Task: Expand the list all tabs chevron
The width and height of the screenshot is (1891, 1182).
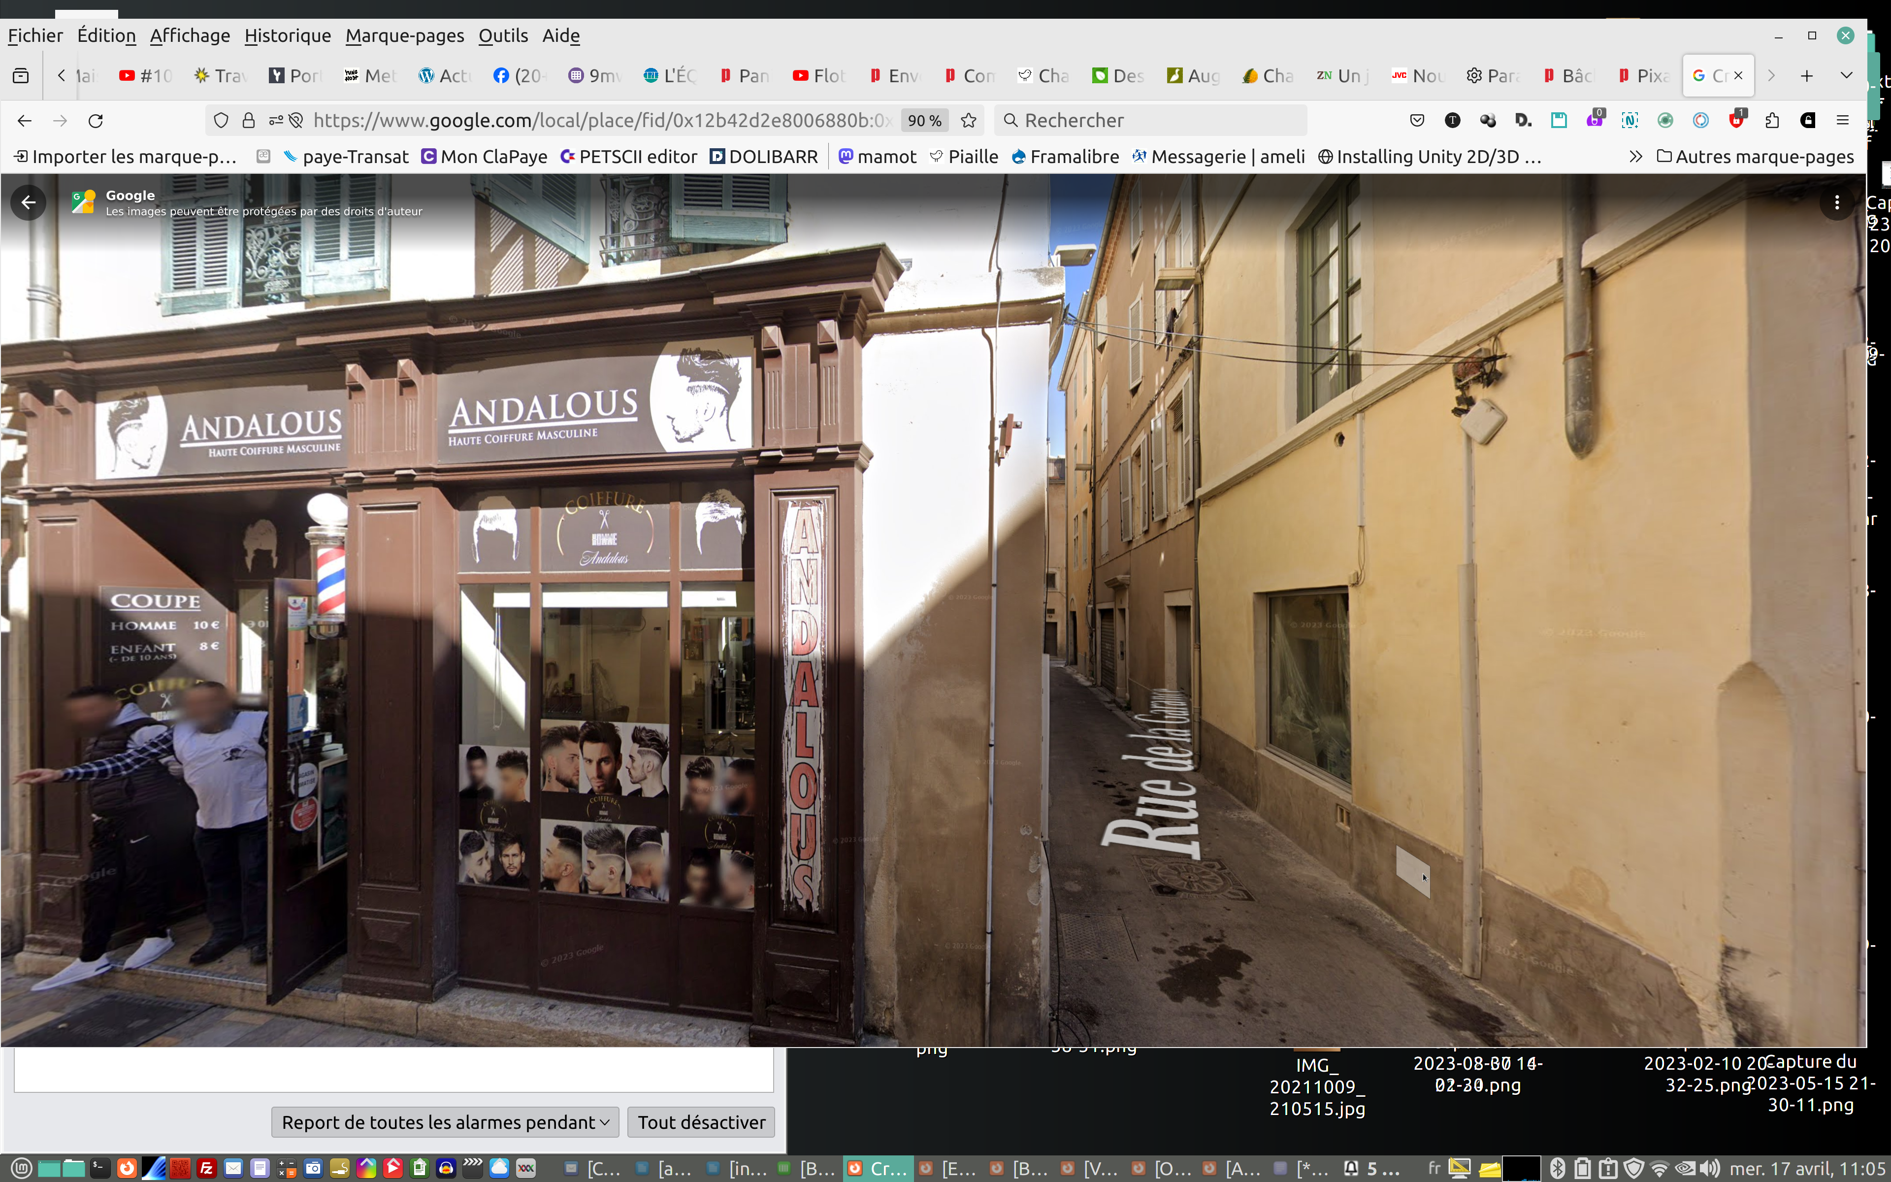Action: click(1846, 76)
